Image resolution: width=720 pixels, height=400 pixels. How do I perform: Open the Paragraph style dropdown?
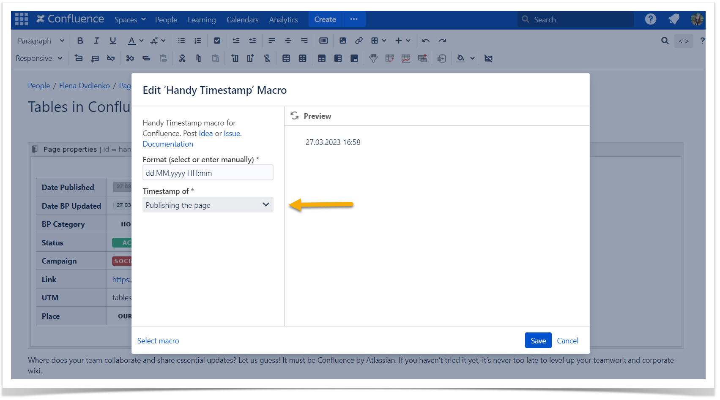41,41
